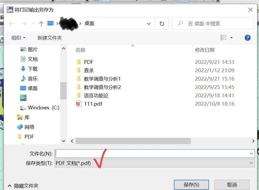
Task: Collapse folders with 隐藏文件夹
Action: pos(23,186)
